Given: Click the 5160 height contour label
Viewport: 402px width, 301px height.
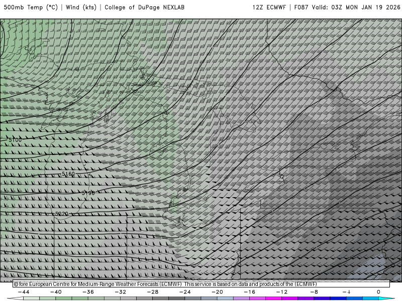Looking at the screenshot, I should click(68, 174).
